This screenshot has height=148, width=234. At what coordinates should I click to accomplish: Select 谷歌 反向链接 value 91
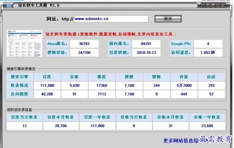pyautogui.click(x=75, y=94)
